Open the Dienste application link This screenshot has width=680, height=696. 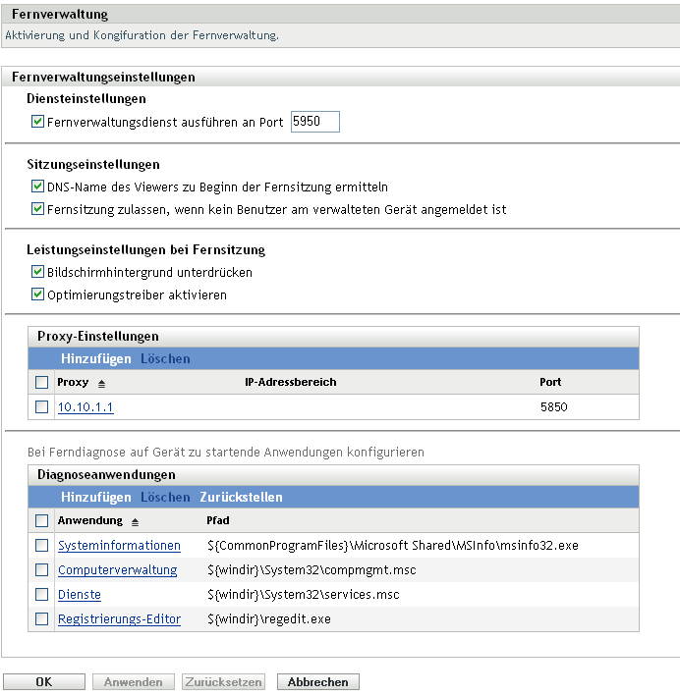click(80, 594)
